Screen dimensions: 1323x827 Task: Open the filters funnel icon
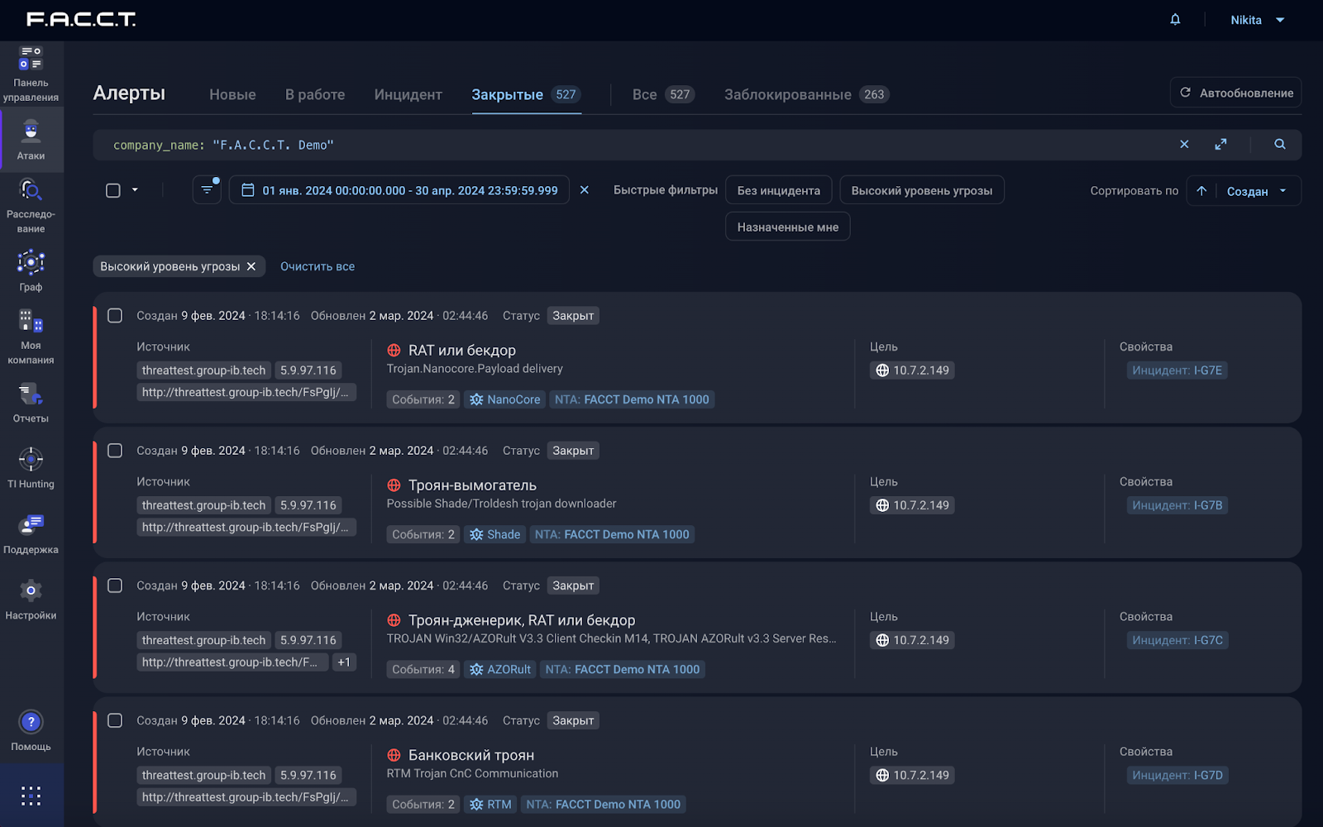click(207, 190)
